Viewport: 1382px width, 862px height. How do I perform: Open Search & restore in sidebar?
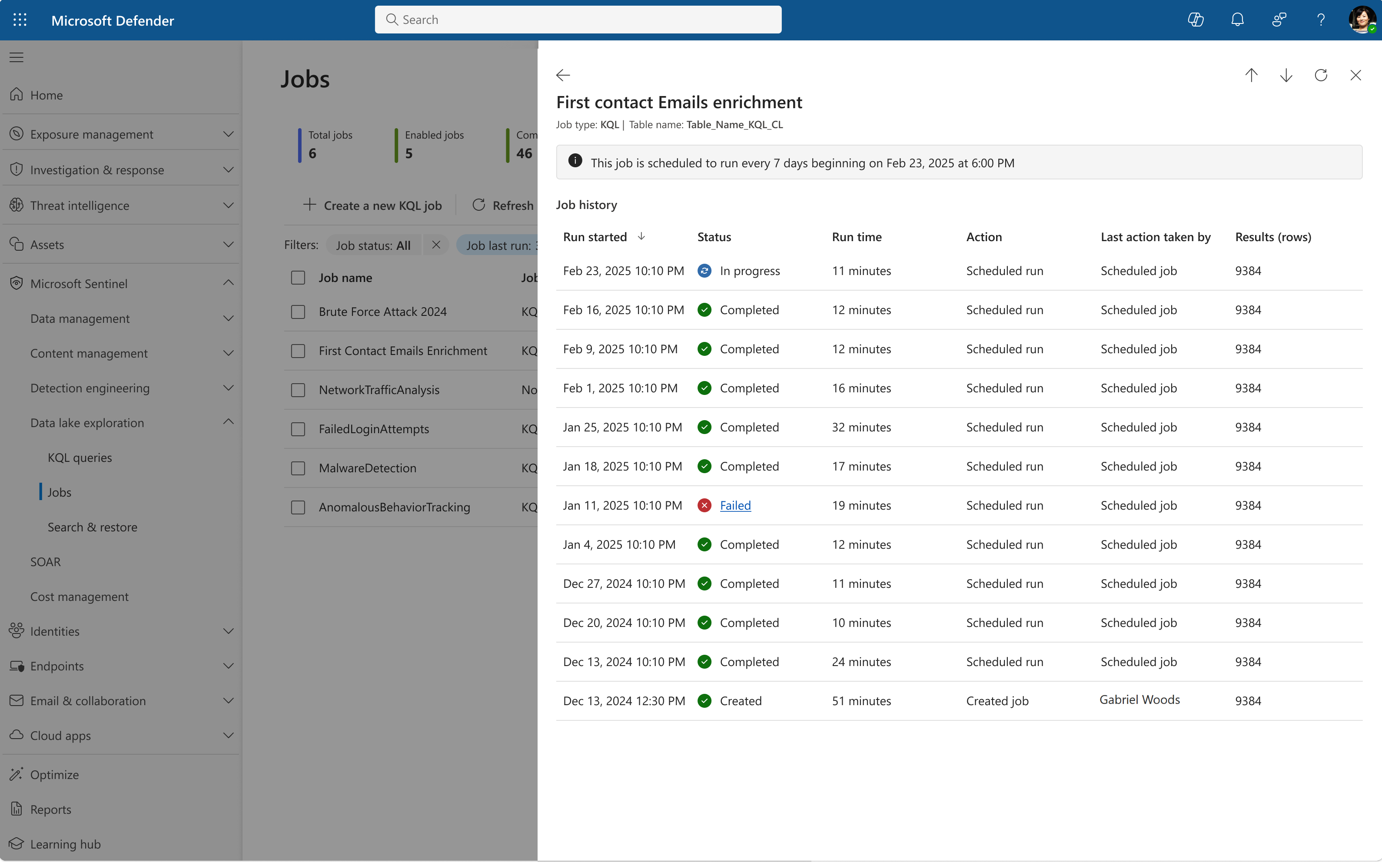point(93,527)
